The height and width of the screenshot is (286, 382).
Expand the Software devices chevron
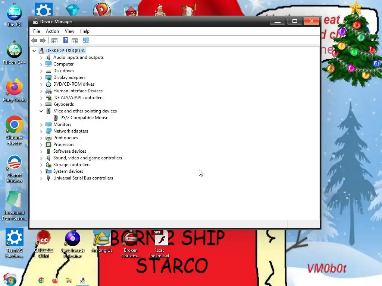(x=41, y=151)
